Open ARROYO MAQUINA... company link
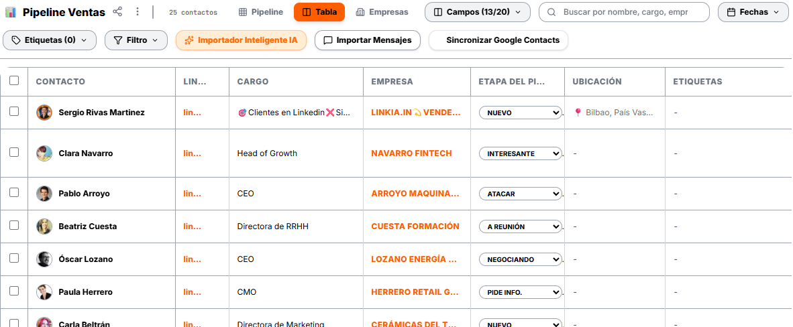The image size is (793, 327). tap(415, 194)
